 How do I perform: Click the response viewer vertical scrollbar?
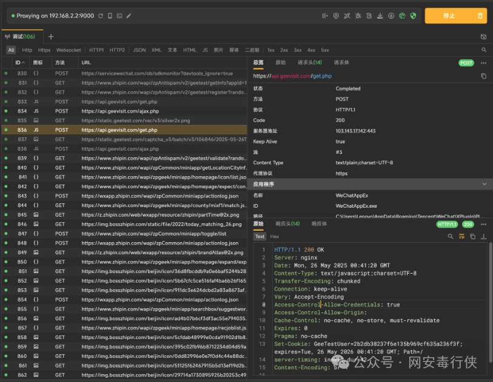coord(491,301)
